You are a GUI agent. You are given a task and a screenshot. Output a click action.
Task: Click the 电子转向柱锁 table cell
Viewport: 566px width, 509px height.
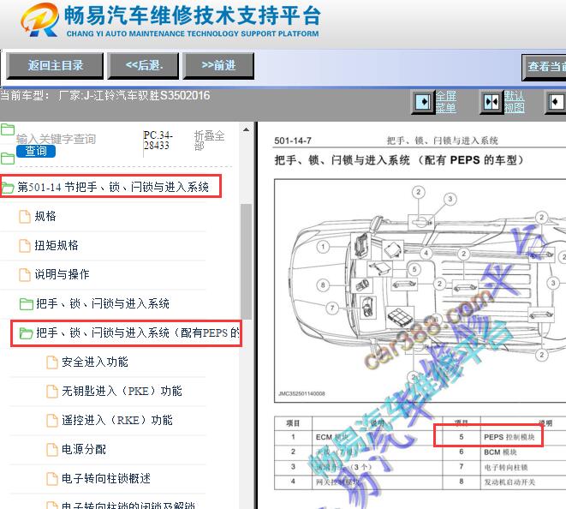point(506,467)
